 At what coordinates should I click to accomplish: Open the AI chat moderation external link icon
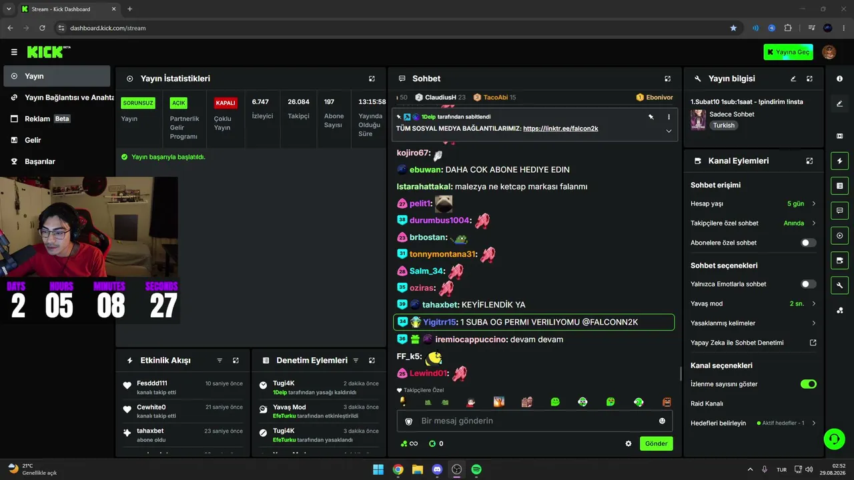tap(813, 343)
